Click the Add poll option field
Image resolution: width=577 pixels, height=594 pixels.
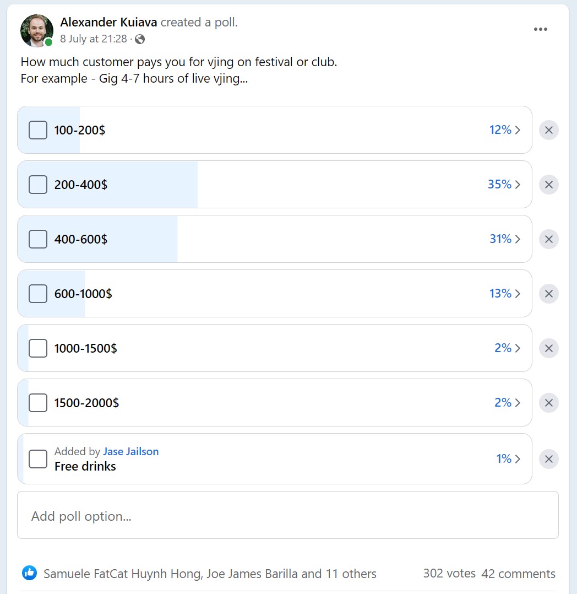pyautogui.click(x=288, y=515)
